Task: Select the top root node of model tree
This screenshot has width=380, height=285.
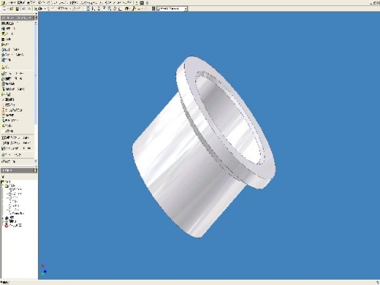Action: [x=6, y=182]
